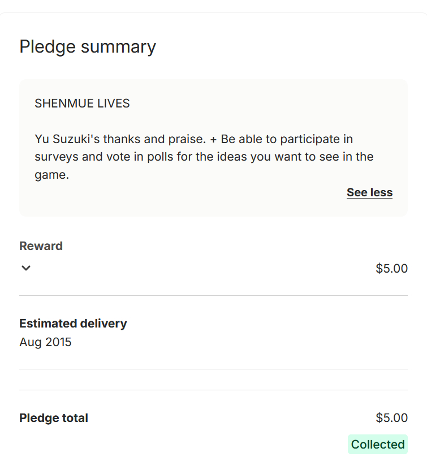Viewport: 427px width, 461px height.
Task: Click the divider line above Pledge total
Action: 213,390
